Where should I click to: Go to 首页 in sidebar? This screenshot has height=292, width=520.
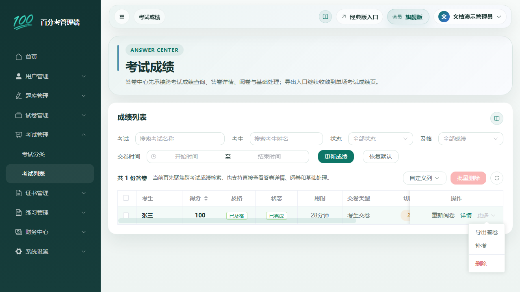coord(50,57)
